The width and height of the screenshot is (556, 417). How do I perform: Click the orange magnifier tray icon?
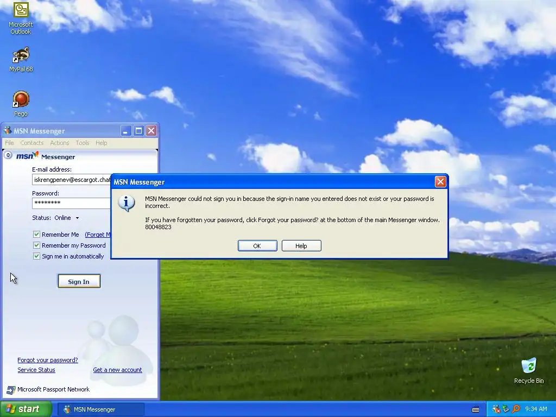pyautogui.click(x=516, y=409)
